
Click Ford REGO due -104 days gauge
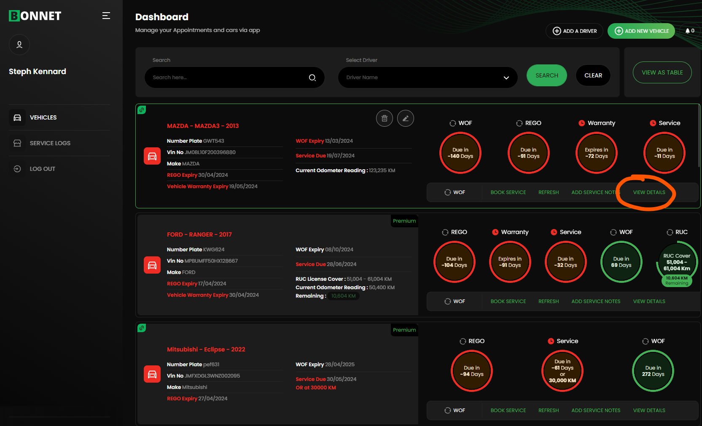click(455, 262)
